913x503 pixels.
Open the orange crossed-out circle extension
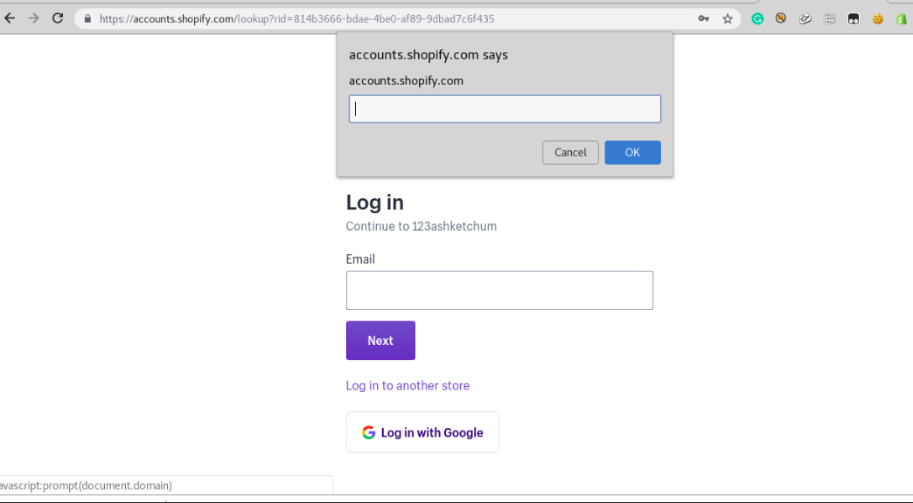[781, 18]
